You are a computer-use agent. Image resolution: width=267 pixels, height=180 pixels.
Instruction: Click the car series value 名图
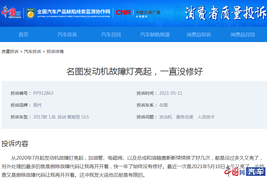click(163, 105)
